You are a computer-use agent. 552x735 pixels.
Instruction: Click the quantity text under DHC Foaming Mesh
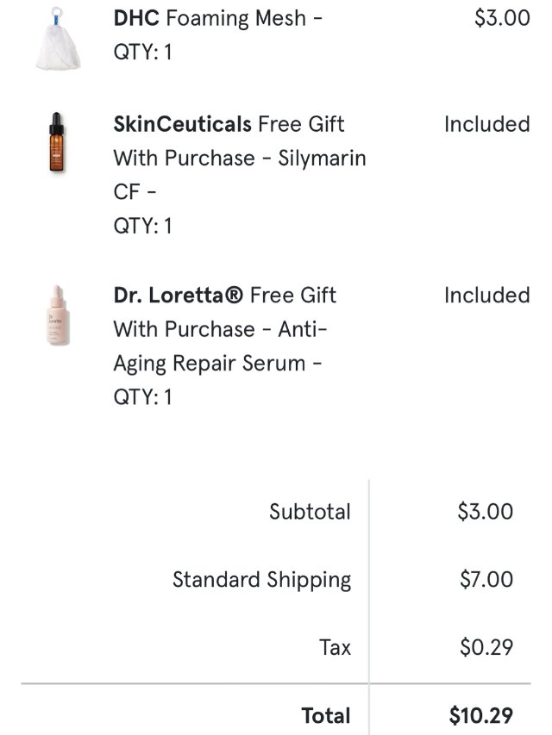click(142, 53)
